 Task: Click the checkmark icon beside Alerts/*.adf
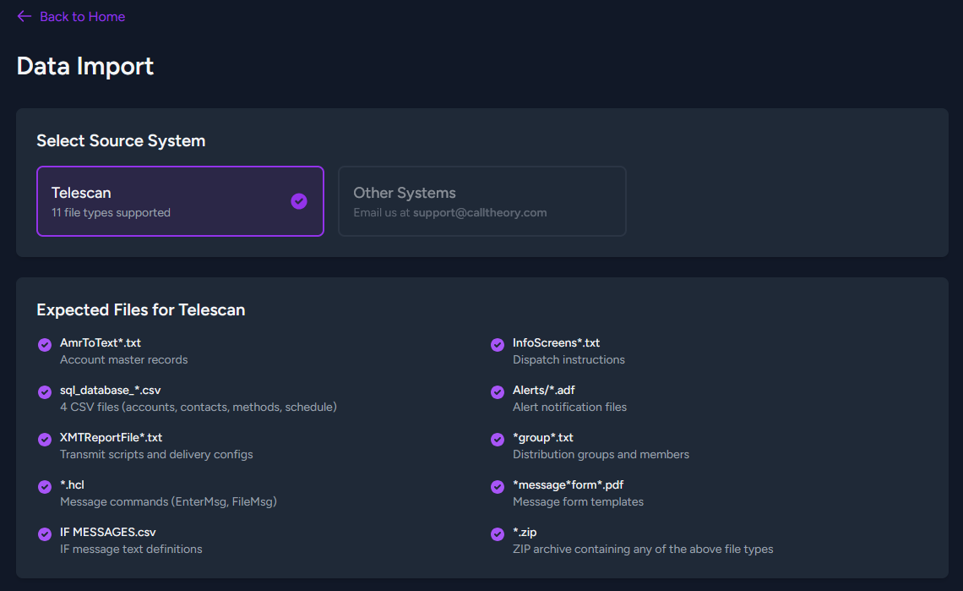click(x=498, y=391)
